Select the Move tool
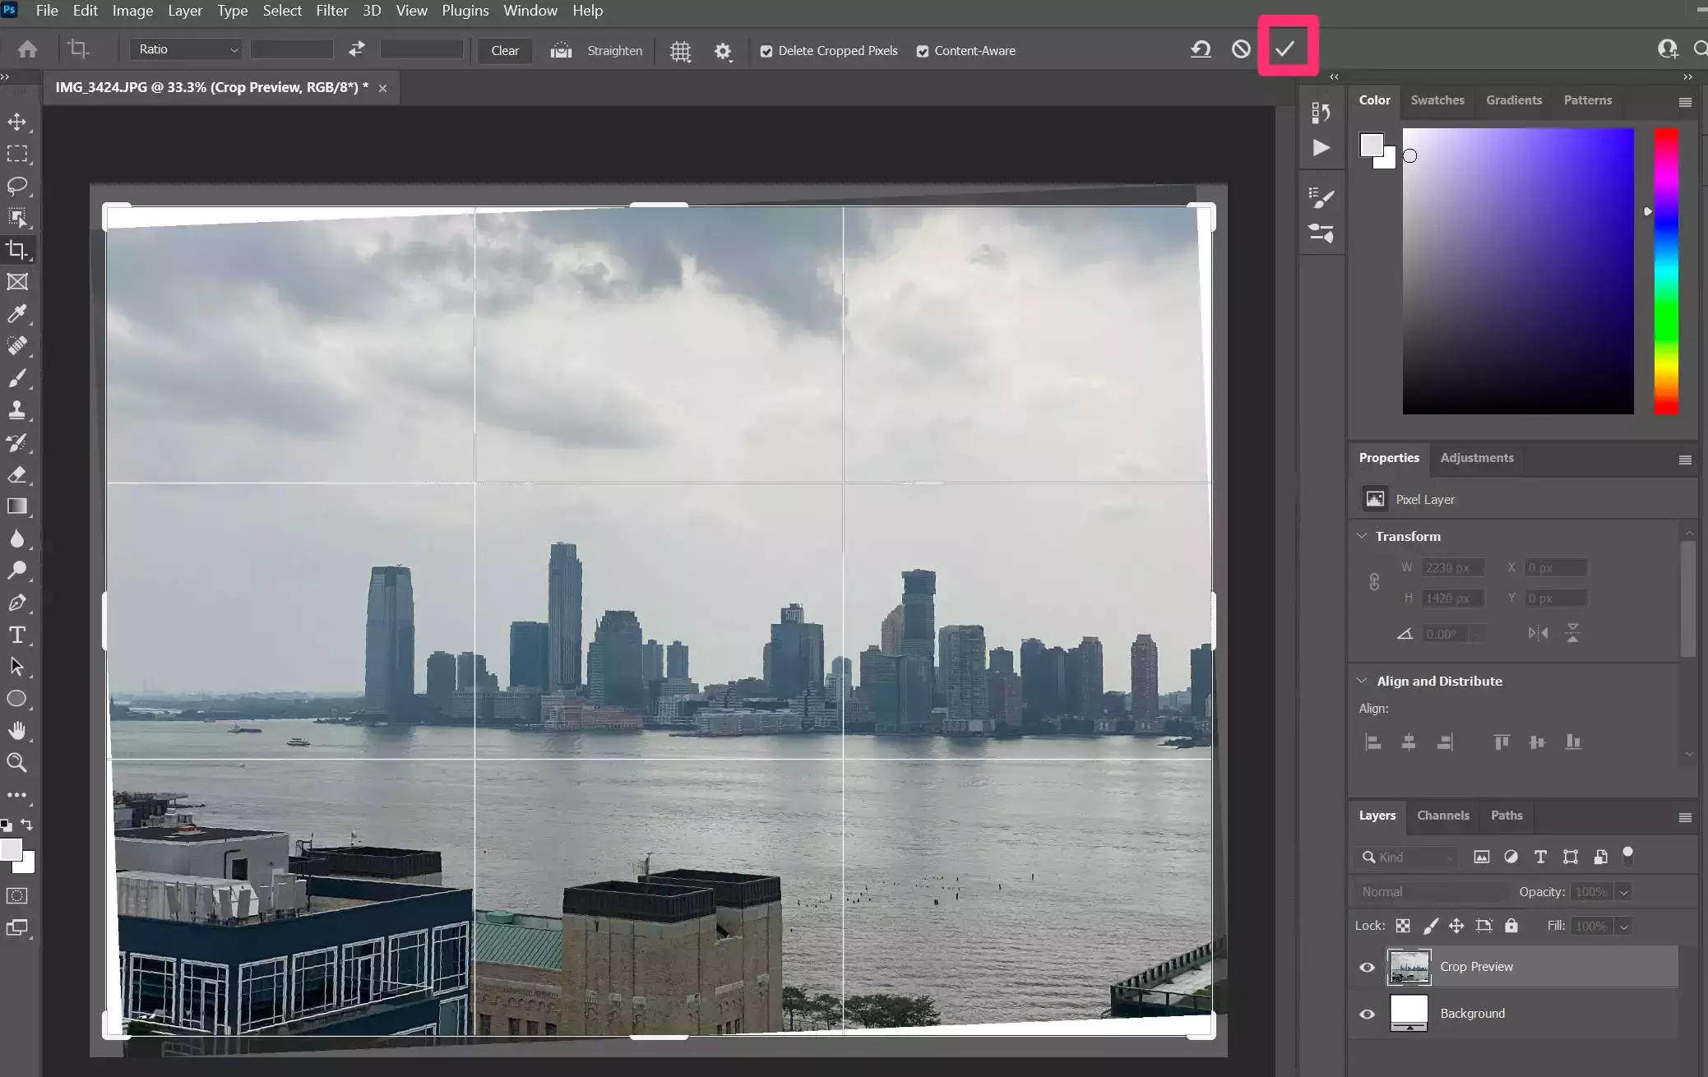The height and width of the screenshot is (1077, 1708). point(16,122)
